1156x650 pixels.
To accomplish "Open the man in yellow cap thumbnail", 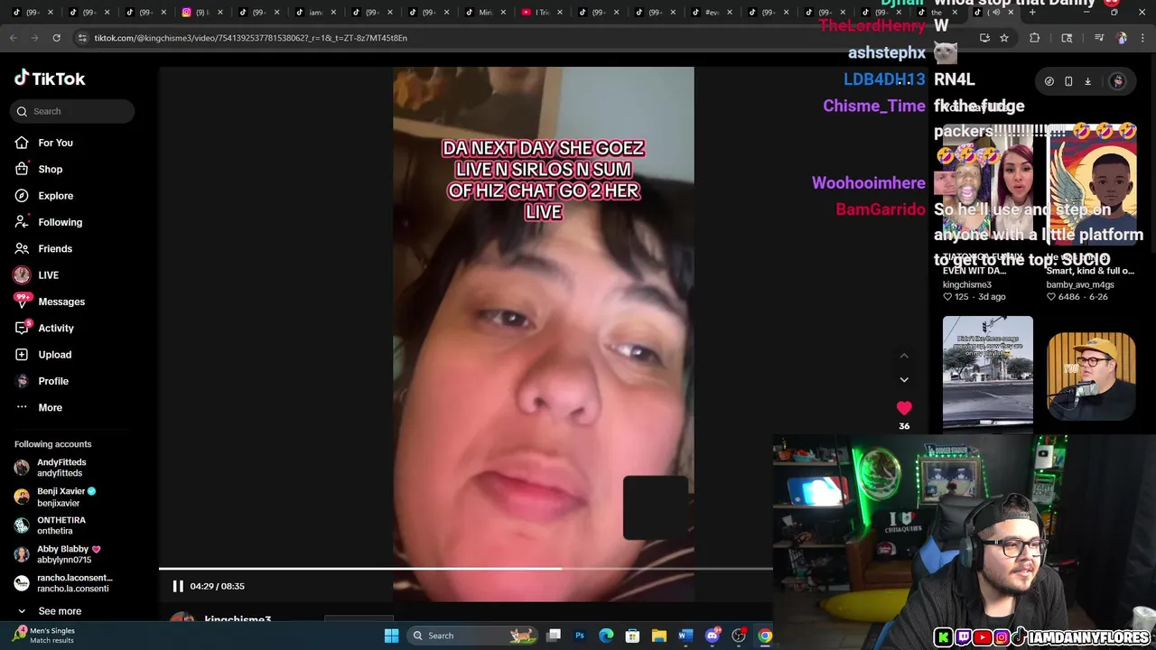I will pos(1091,375).
